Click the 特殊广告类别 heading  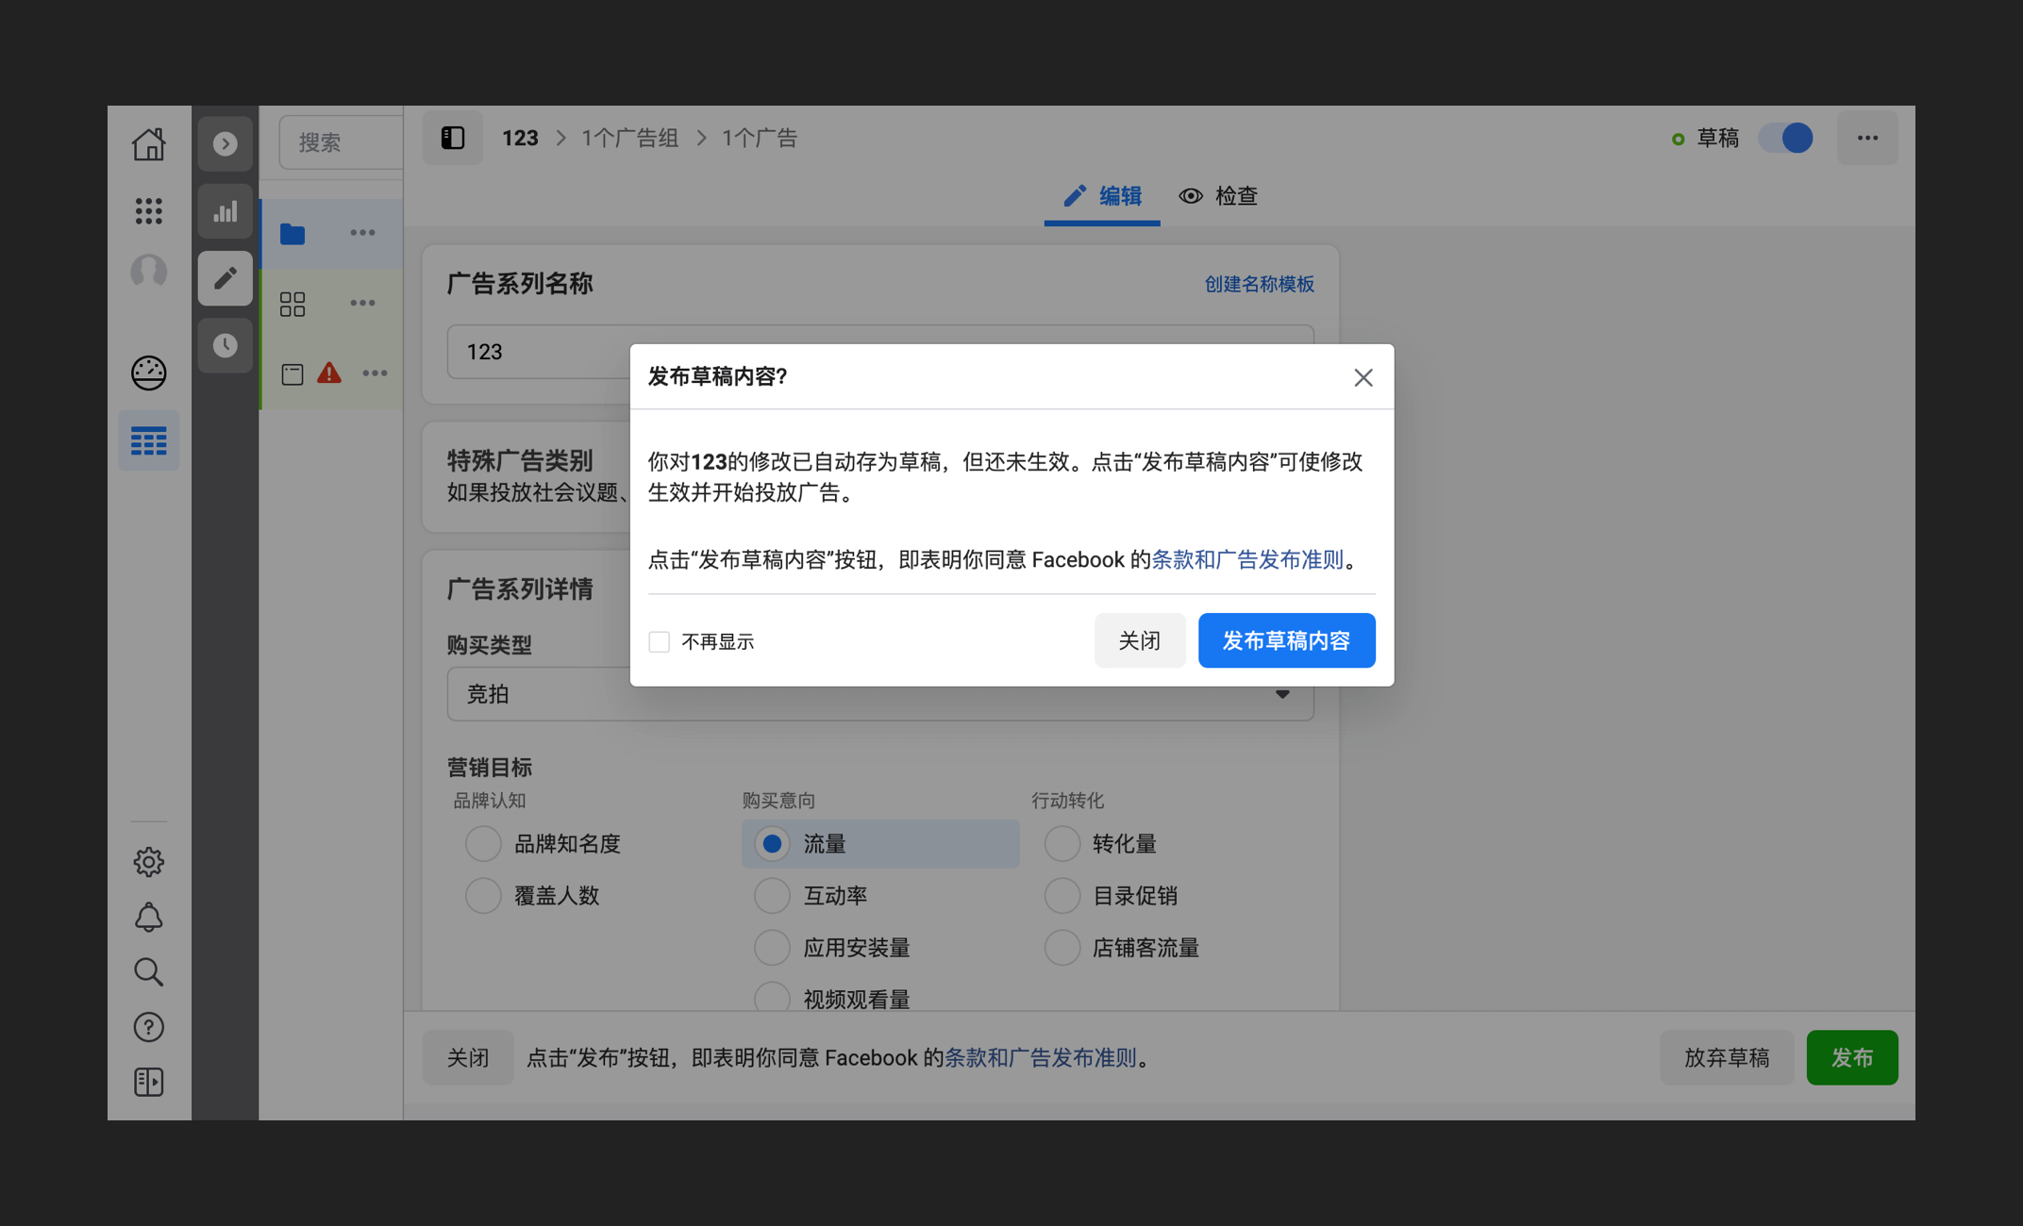point(520,460)
